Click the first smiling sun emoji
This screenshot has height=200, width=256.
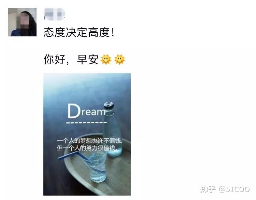coord(106,60)
